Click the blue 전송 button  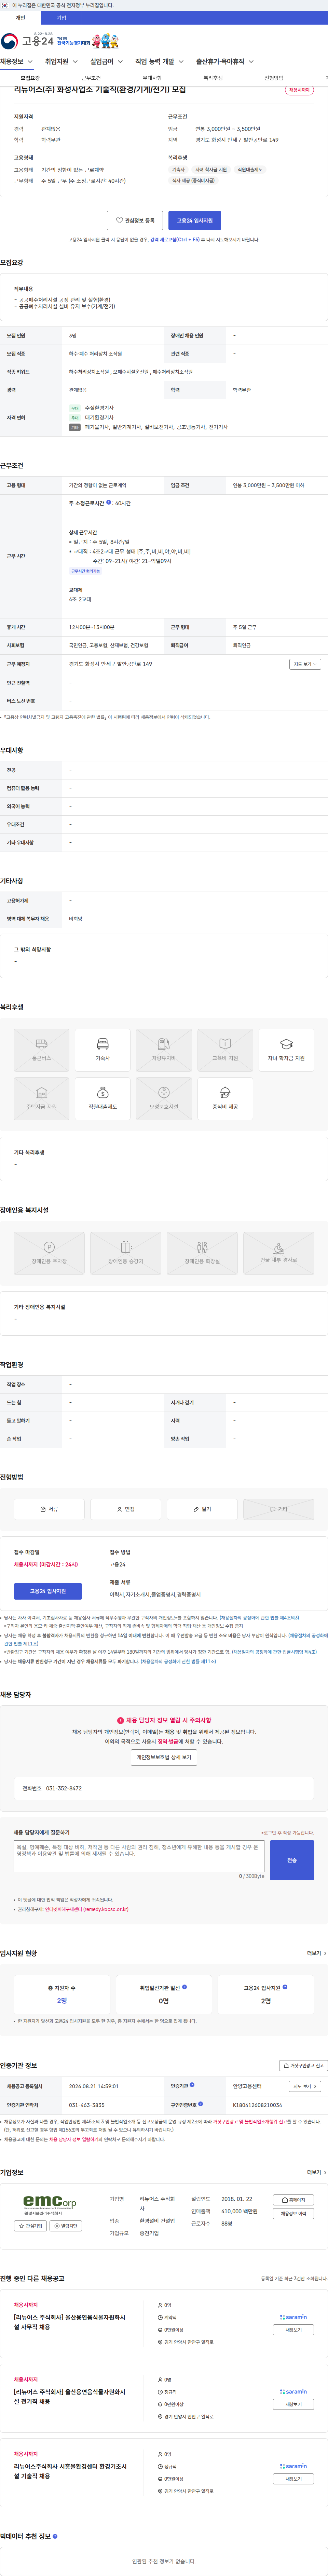point(292,1860)
